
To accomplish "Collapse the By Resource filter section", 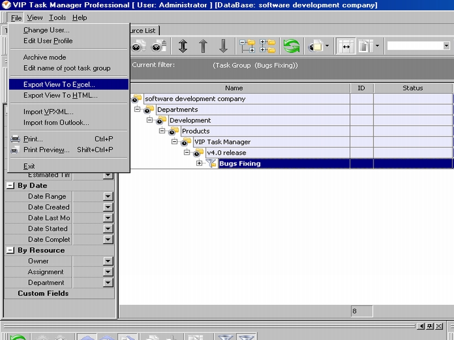I will click(x=10, y=250).
